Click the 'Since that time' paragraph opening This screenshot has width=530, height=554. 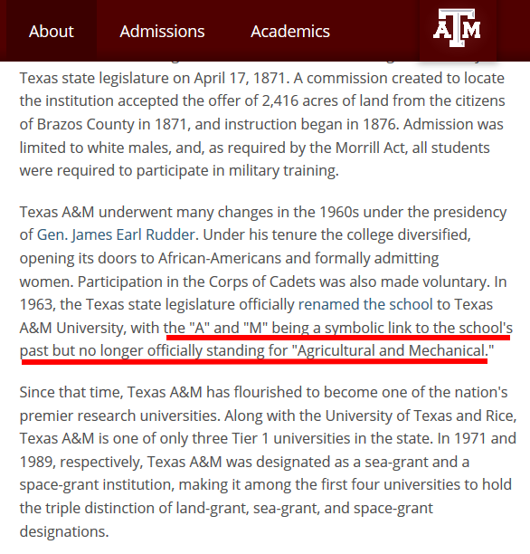pos(70,392)
